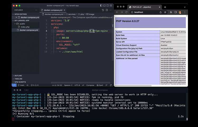Expand the Outline section
The width and height of the screenshot is (198, 127).
point(18,76)
